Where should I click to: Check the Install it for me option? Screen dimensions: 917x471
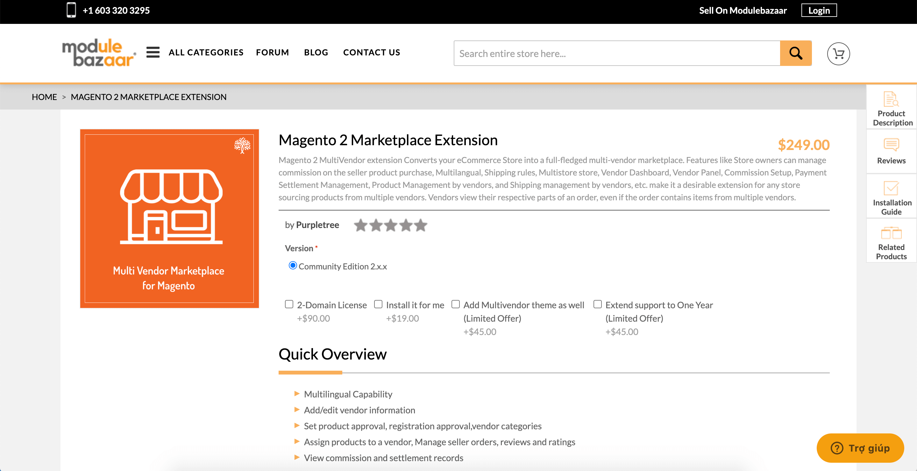click(x=378, y=304)
